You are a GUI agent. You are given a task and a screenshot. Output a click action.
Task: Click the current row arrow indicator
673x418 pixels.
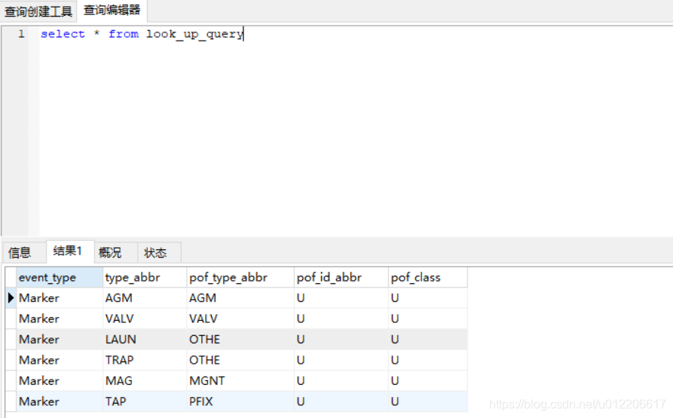[11, 297]
